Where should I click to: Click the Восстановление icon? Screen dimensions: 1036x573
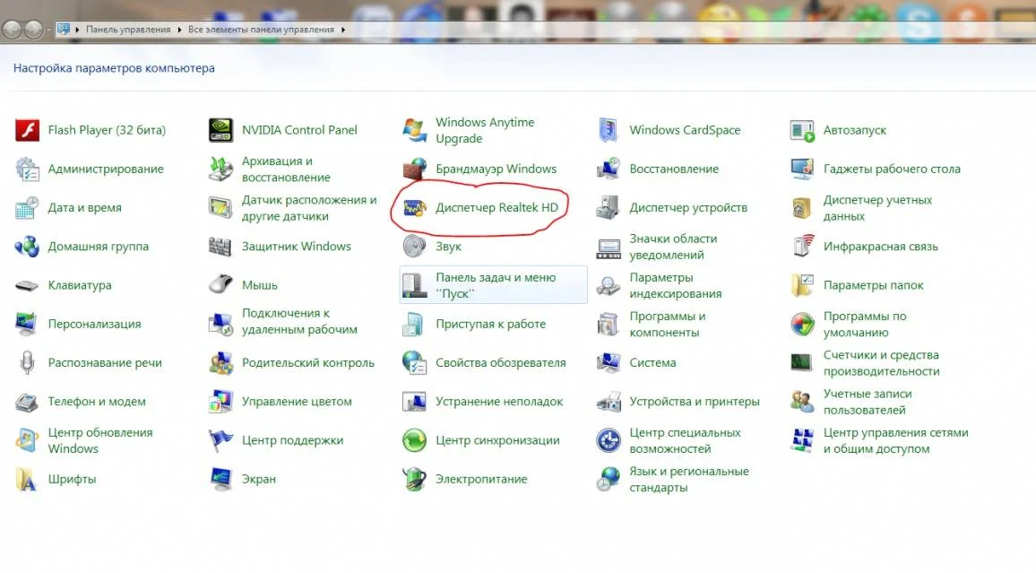coord(608,169)
